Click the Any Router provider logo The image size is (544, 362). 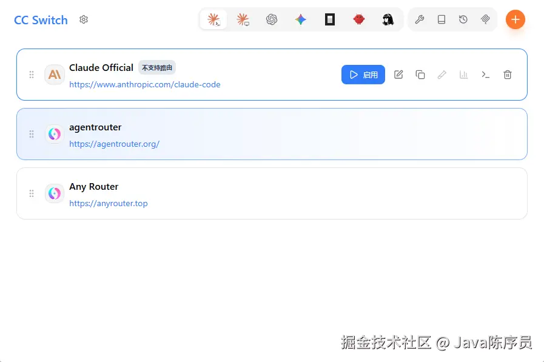click(x=55, y=193)
